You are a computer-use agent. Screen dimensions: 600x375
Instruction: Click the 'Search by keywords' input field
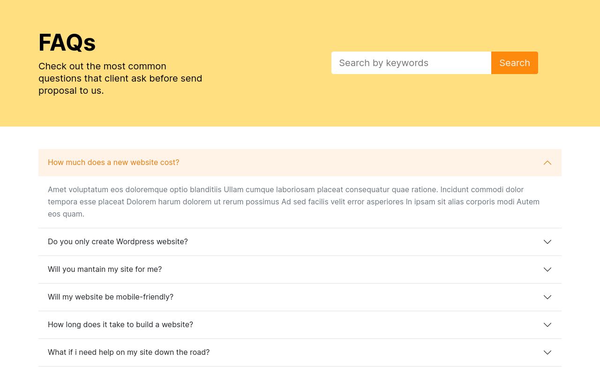coord(411,63)
